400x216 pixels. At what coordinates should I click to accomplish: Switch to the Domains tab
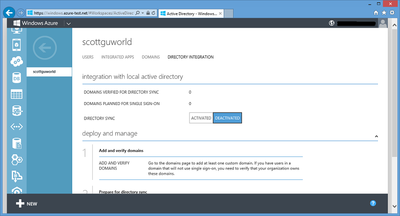[151, 57]
